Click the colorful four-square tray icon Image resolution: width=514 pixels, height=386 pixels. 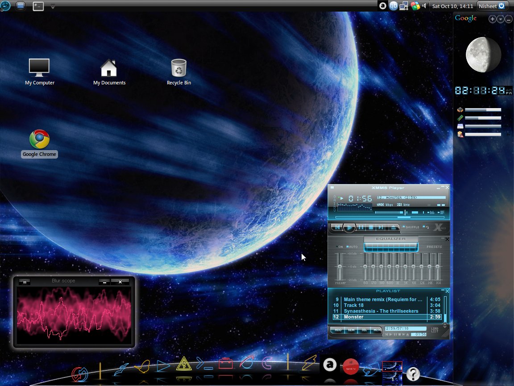click(x=415, y=6)
